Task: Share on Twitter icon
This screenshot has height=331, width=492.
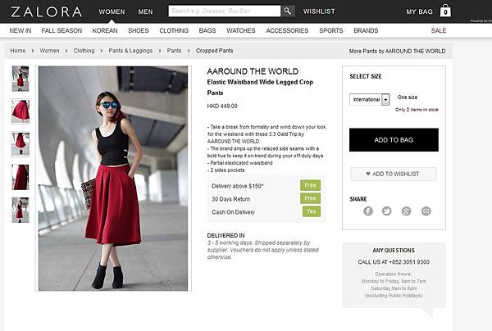Action: pyautogui.click(x=386, y=211)
